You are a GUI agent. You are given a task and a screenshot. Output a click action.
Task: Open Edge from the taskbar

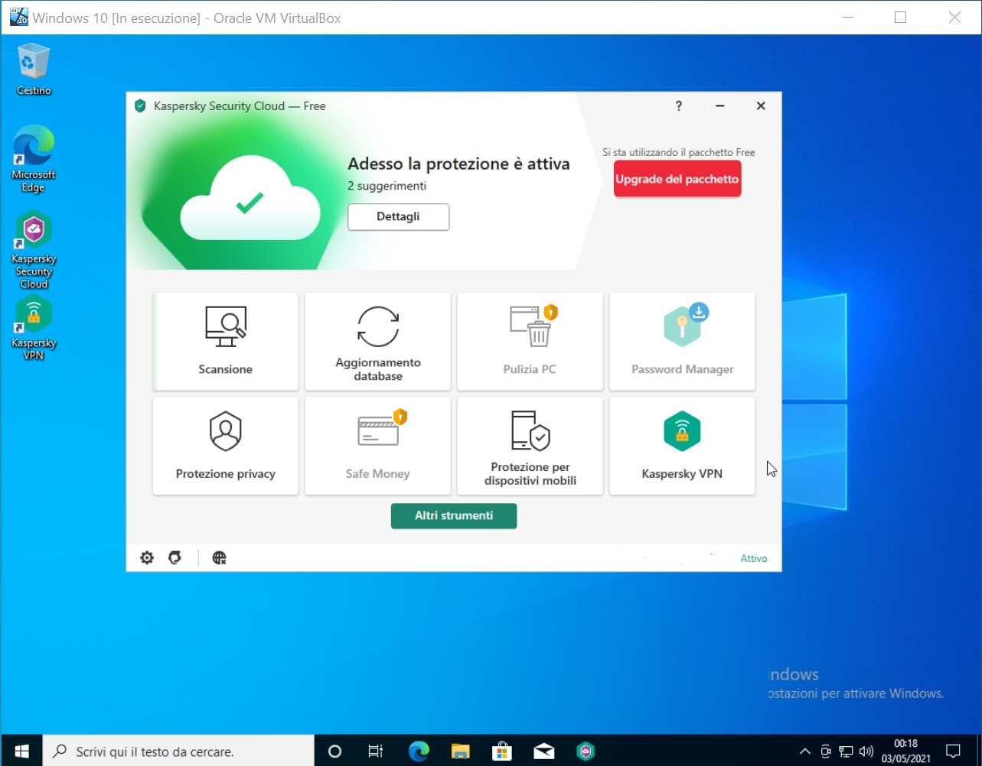click(419, 751)
